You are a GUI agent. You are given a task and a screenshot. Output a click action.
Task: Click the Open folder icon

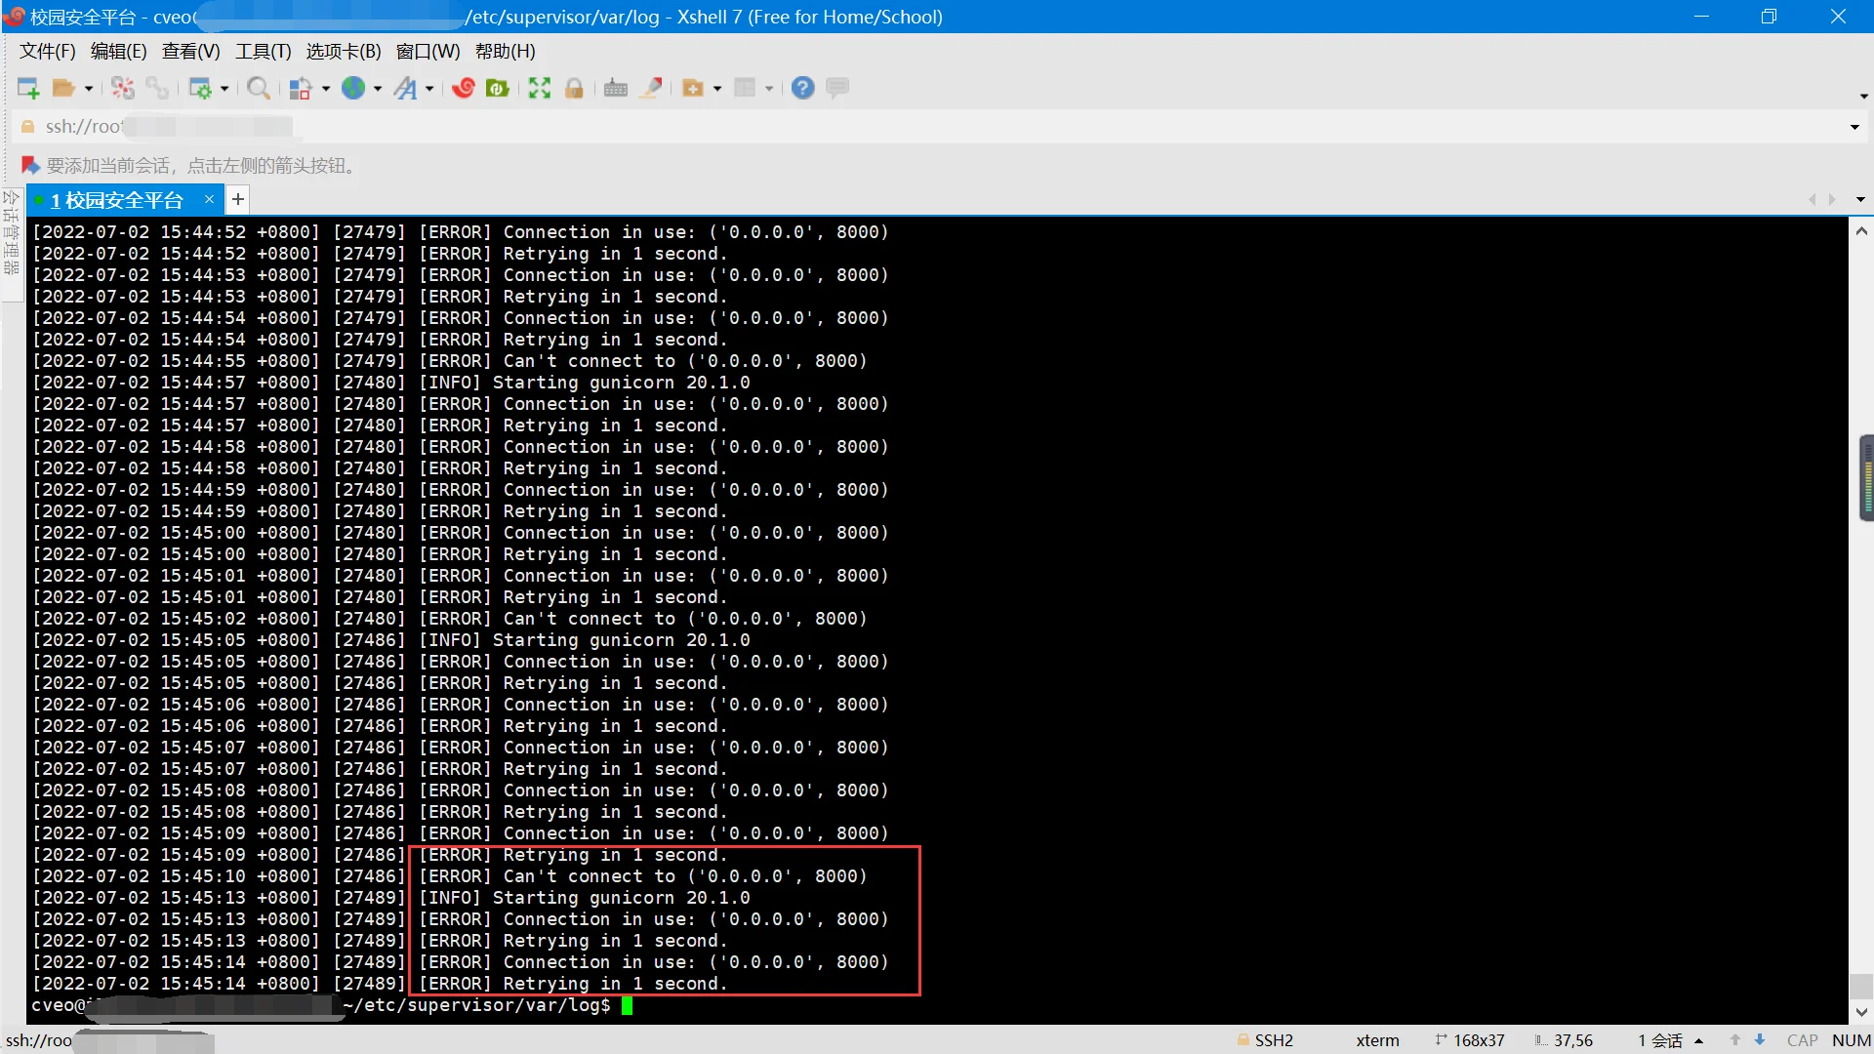pos(63,89)
